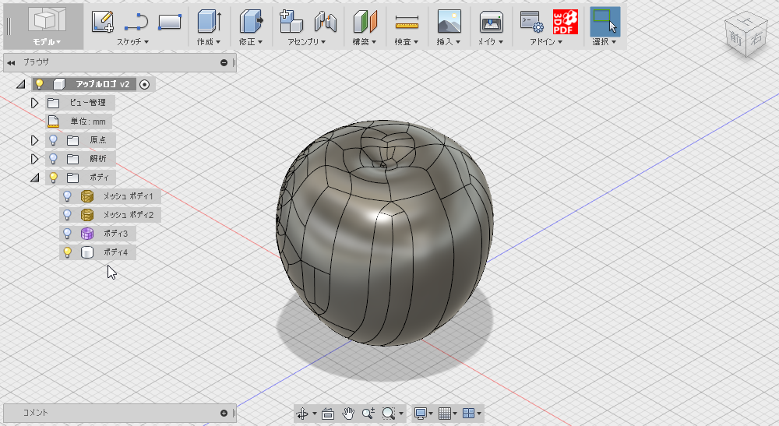This screenshot has height=426, width=779.
Task: Open the insert image icon above 挿入
Action: 449,22
